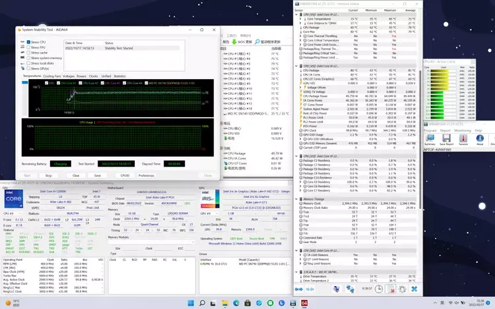The width and height of the screenshot is (495, 309).
Task: Expand Core Distance to TjMAX row
Action: [300, 23]
